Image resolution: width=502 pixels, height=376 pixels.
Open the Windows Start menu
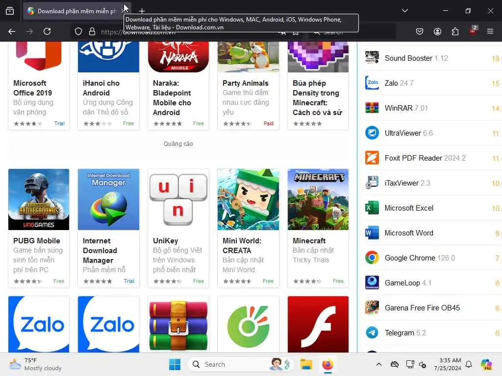pyautogui.click(x=175, y=364)
